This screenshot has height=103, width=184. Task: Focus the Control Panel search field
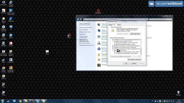(x=160, y=19)
